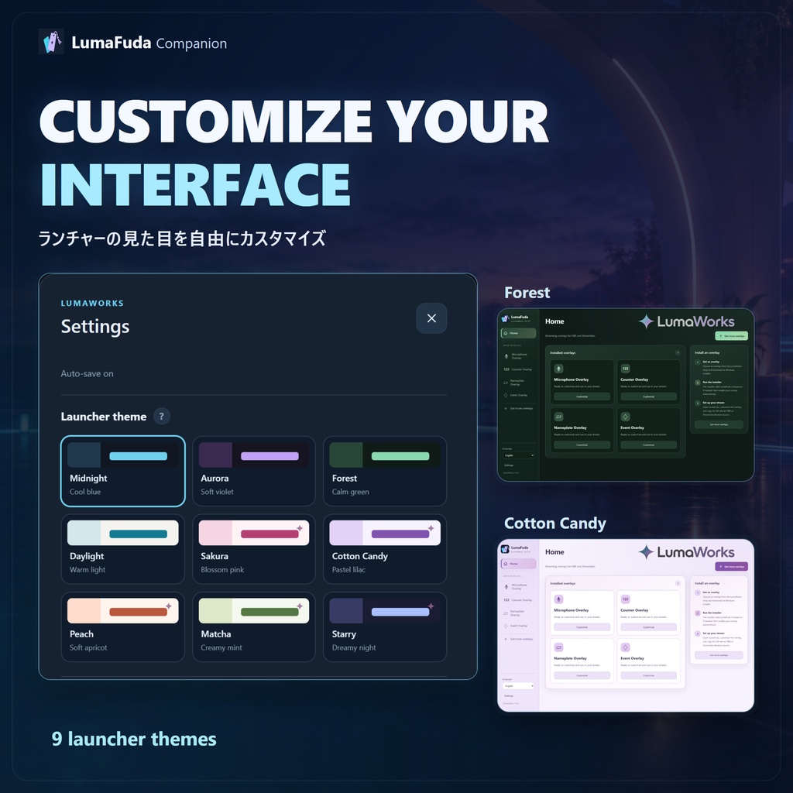793x793 pixels.
Task: Click the Installed overlays round icon in Forest preview
Action: [x=678, y=352]
